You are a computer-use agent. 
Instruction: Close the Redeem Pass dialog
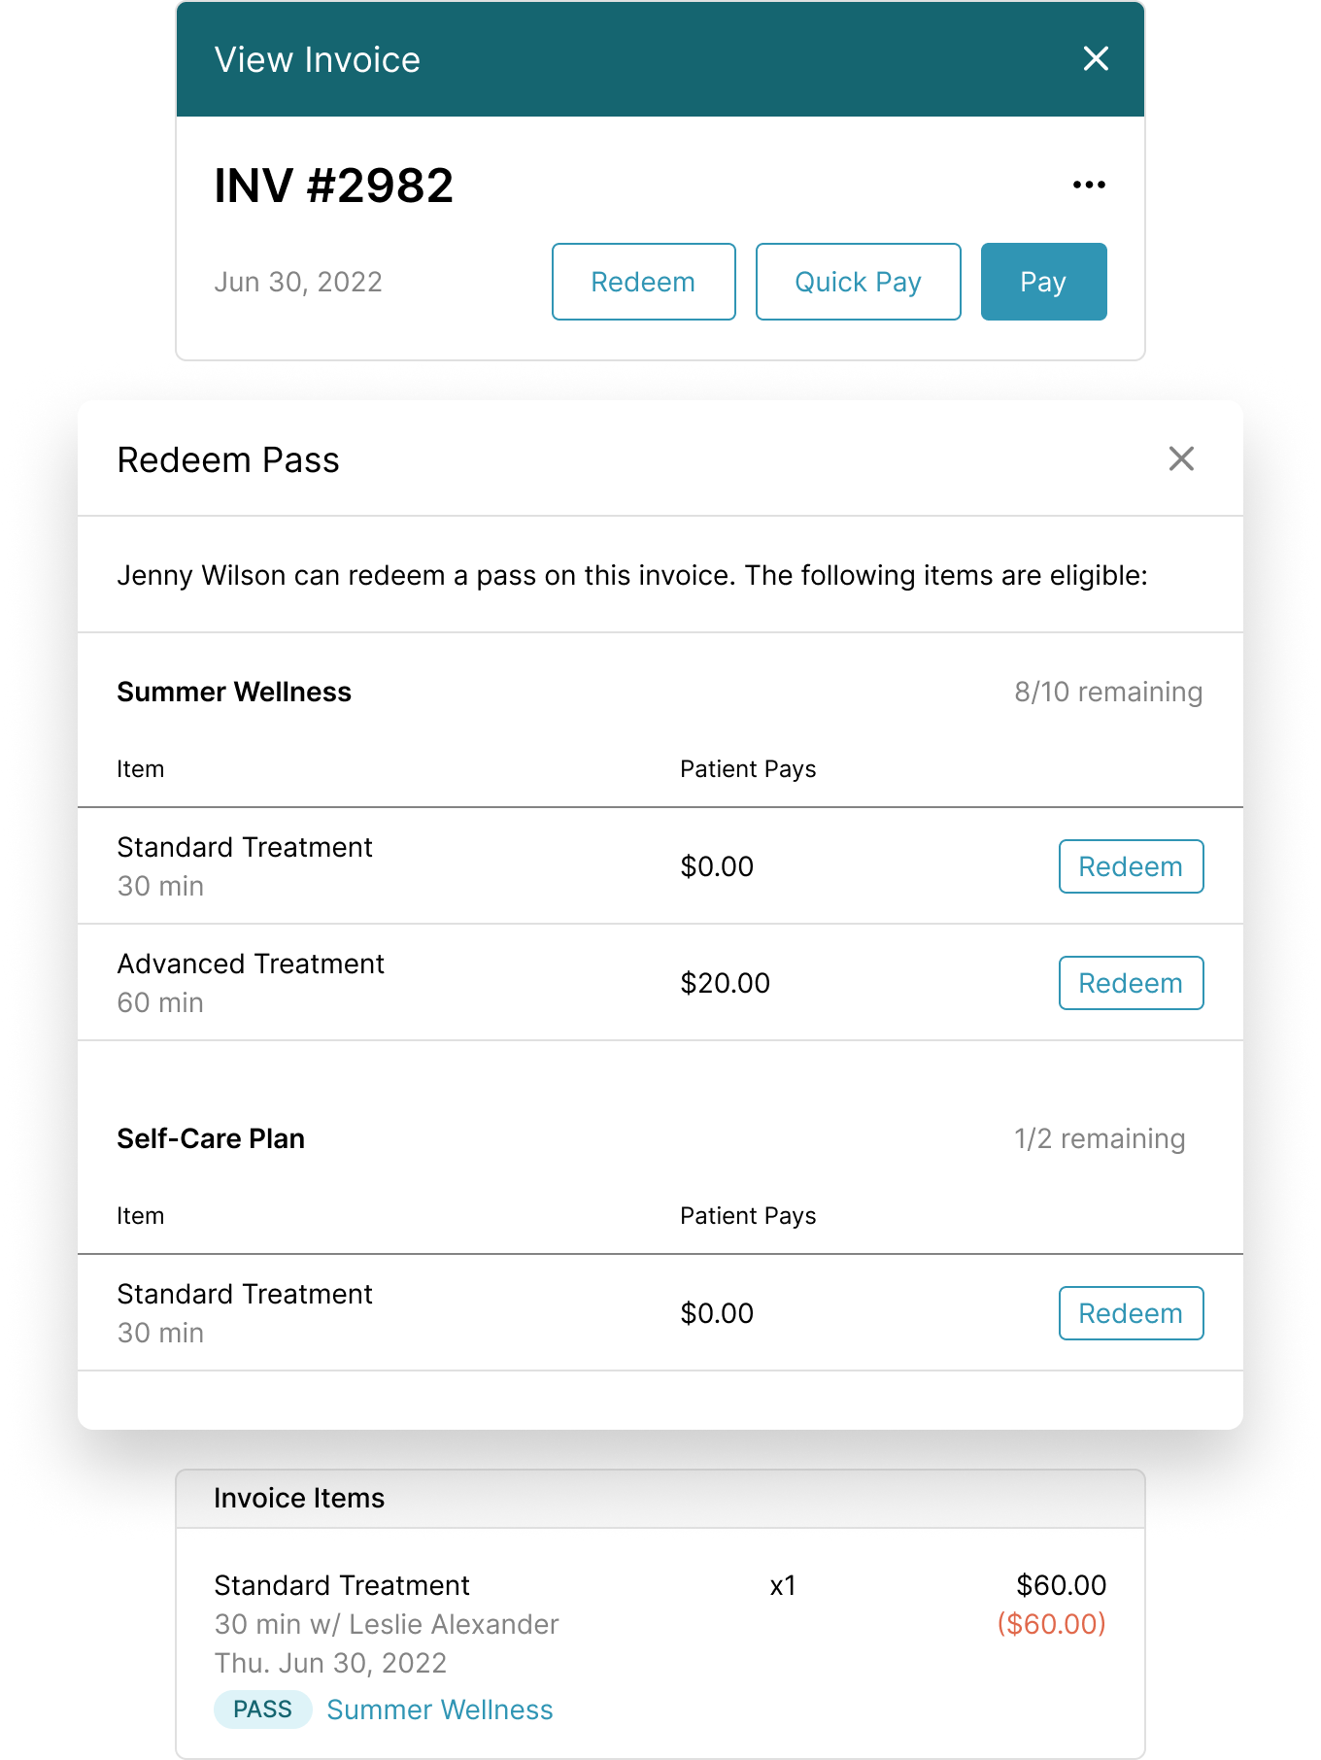(x=1181, y=458)
